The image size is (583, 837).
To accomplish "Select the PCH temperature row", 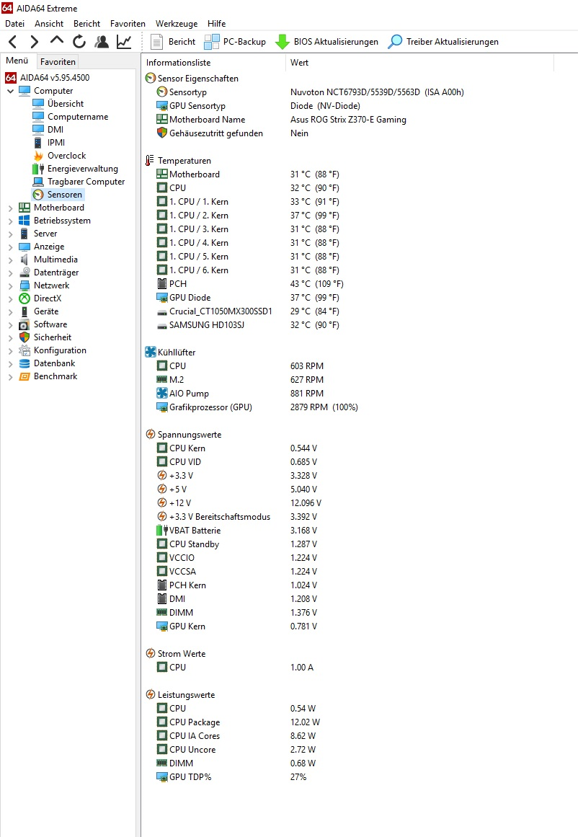I will (x=250, y=283).
